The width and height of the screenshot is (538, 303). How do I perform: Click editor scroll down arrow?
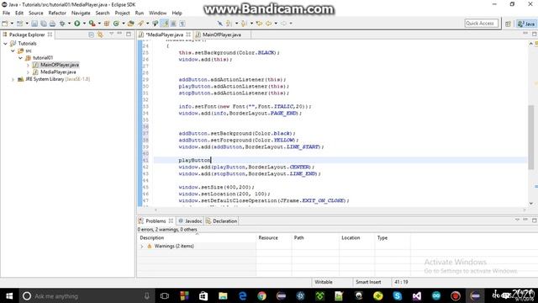tap(530, 203)
